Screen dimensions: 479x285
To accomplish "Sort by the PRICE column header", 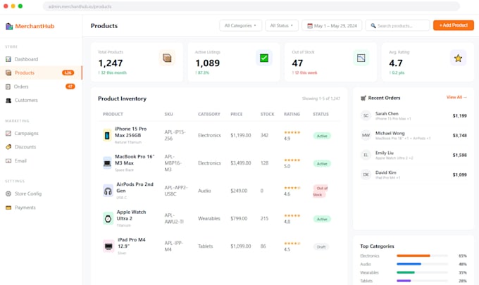I will pyautogui.click(x=237, y=114).
